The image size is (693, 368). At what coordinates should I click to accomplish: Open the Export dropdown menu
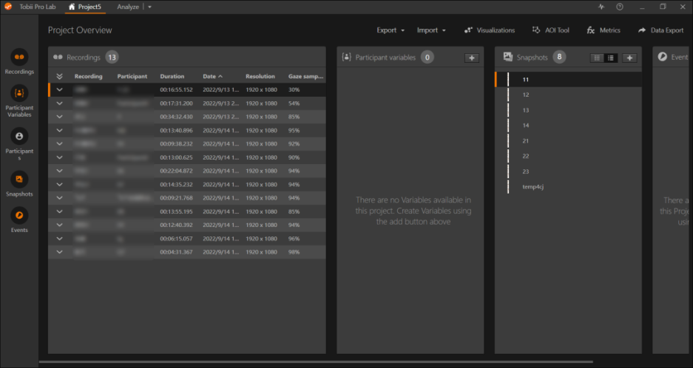pyautogui.click(x=391, y=30)
